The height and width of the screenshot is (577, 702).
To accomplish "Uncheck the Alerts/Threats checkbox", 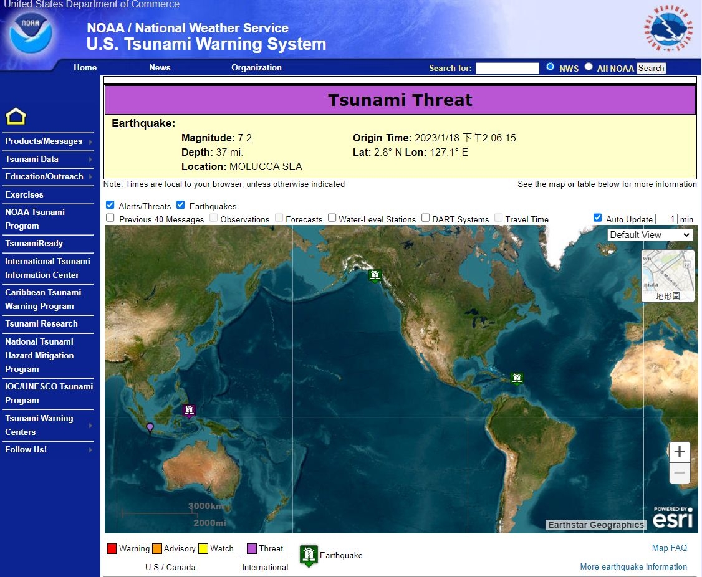I will 110,205.
